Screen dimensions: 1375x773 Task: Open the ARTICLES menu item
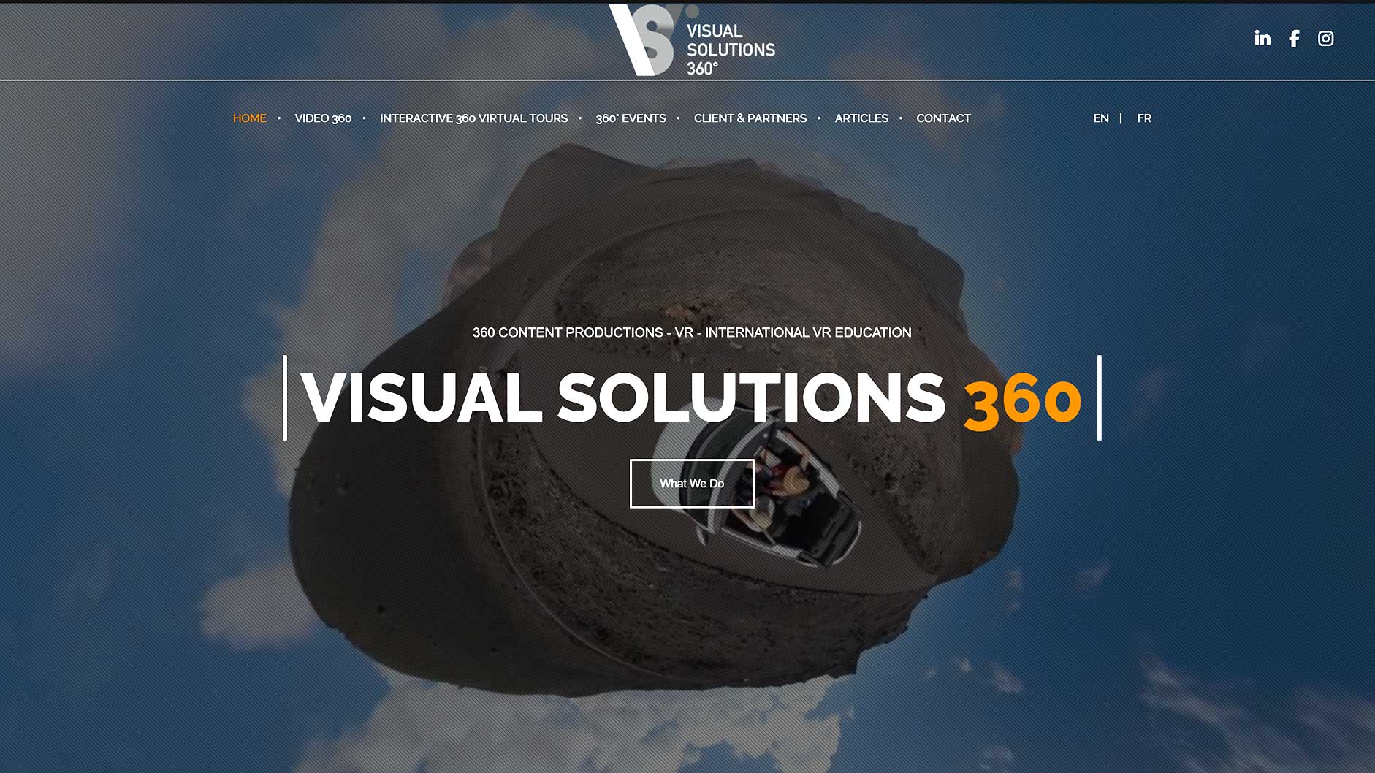861,118
